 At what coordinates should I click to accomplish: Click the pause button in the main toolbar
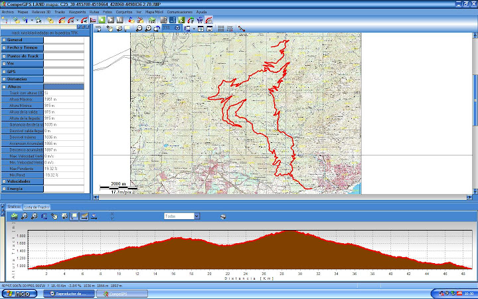click(x=119, y=20)
